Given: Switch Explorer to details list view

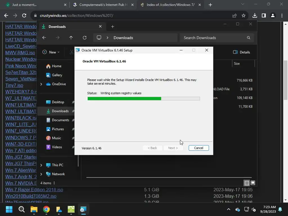Looking at the screenshot, I should [x=247, y=183].
